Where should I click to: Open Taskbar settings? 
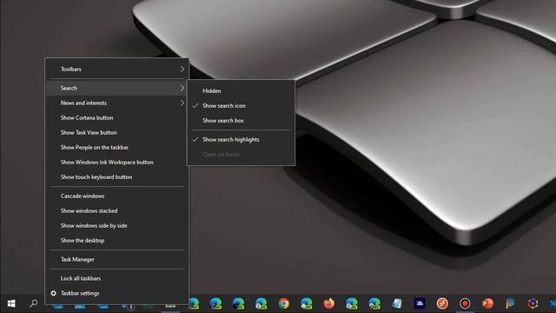coord(117,294)
